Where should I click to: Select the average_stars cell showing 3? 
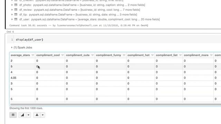click(x=22, y=83)
